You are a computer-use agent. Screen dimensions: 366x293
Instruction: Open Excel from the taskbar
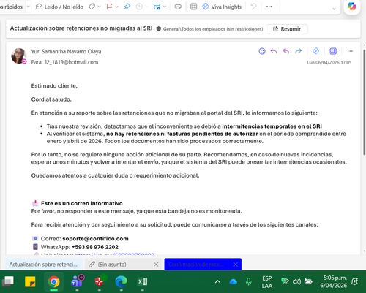click(x=143, y=282)
